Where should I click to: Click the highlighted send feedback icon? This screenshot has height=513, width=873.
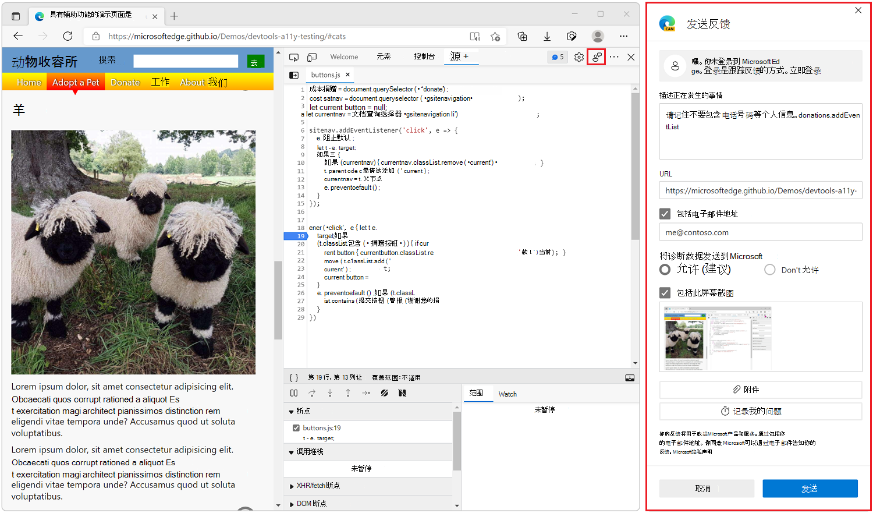click(596, 56)
